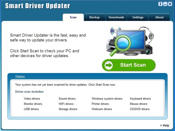The image size is (175, 131).
Task: Click the 'Storage drivers' text
Action: (68, 109)
